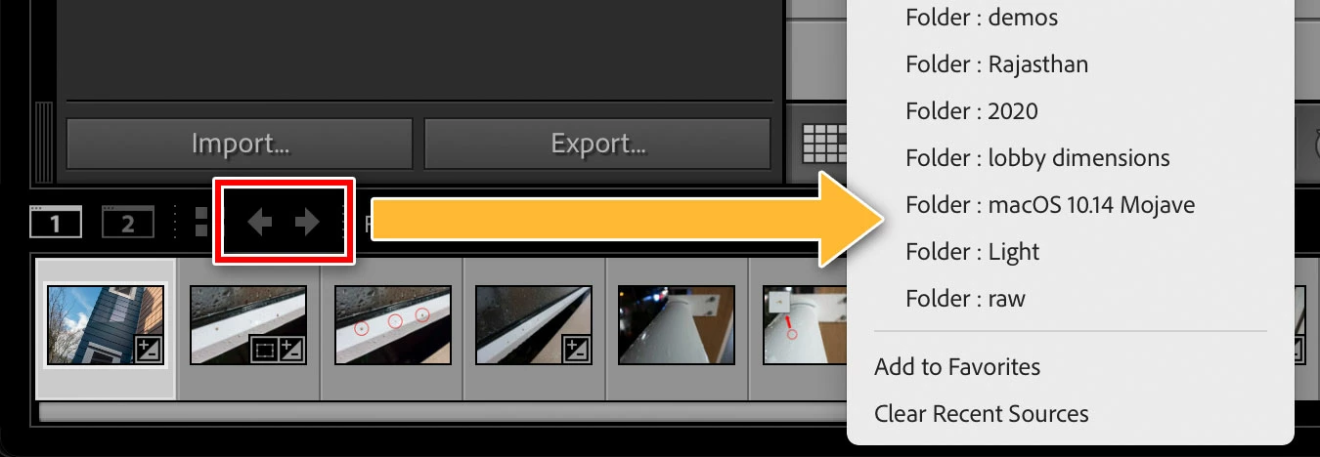Click the crop badge on second thumbnail
Viewport: 1320px width, 457px height.
point(264,350)
